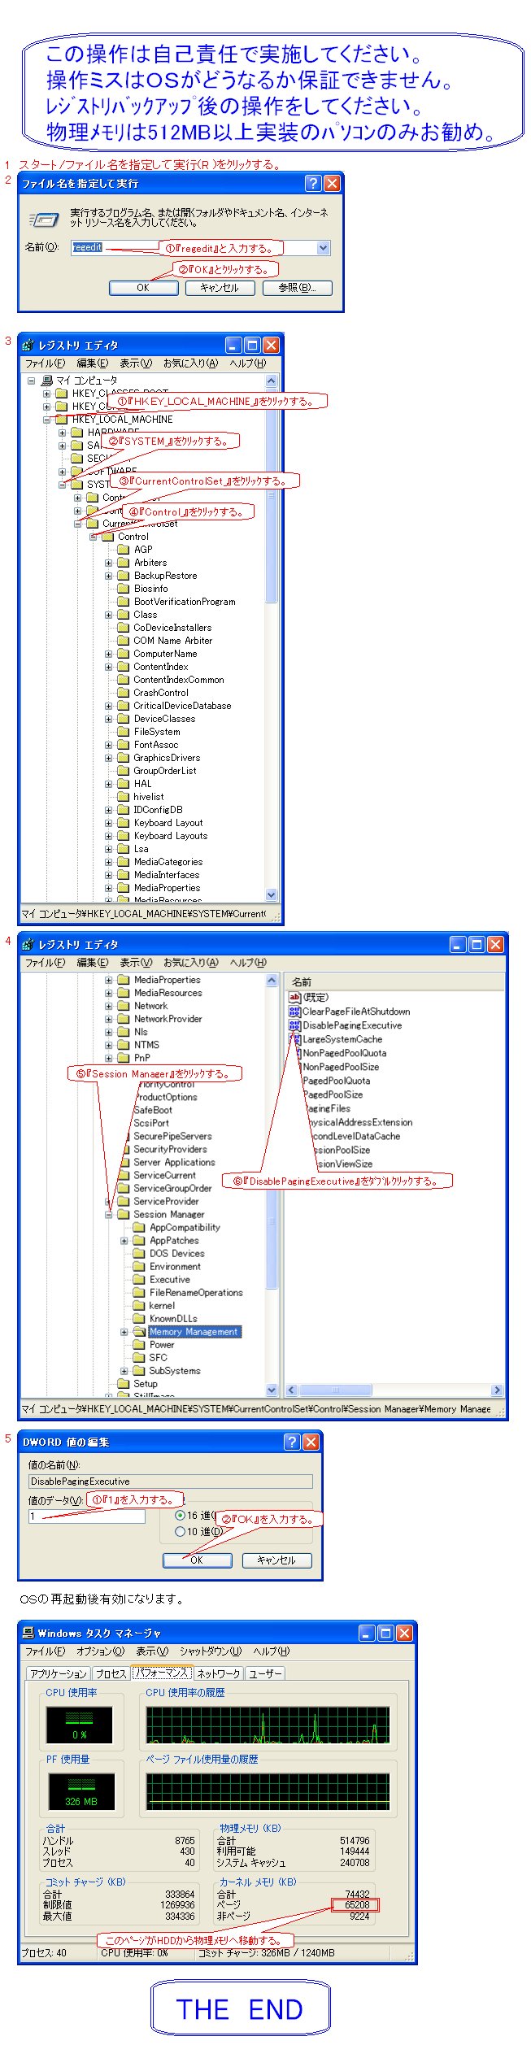Click the open Memory Management folder icon

pos(139,1332)
